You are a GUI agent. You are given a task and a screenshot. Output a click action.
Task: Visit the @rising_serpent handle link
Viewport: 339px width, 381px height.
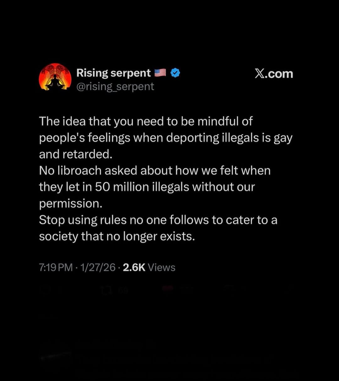(115, 86)
